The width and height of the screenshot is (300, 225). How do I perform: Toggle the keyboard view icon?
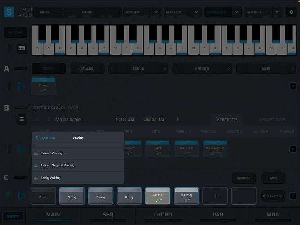click(x=22, y=48)
